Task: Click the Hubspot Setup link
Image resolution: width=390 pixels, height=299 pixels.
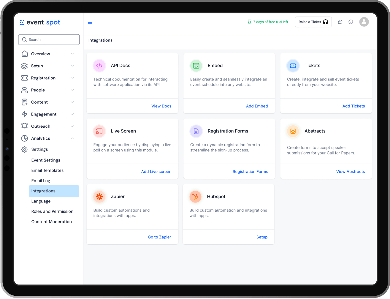Action: coord(262,237)
